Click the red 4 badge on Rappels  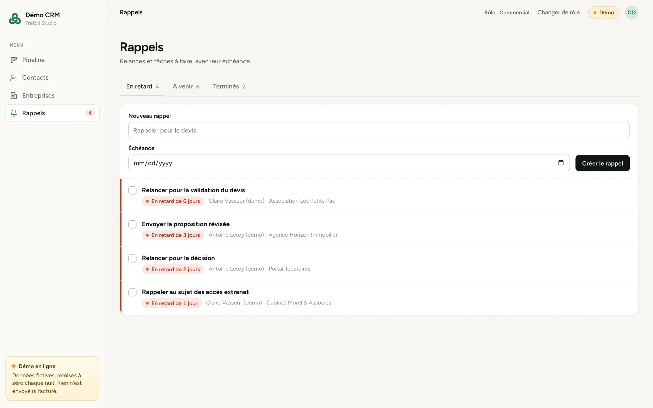point(90,113)
